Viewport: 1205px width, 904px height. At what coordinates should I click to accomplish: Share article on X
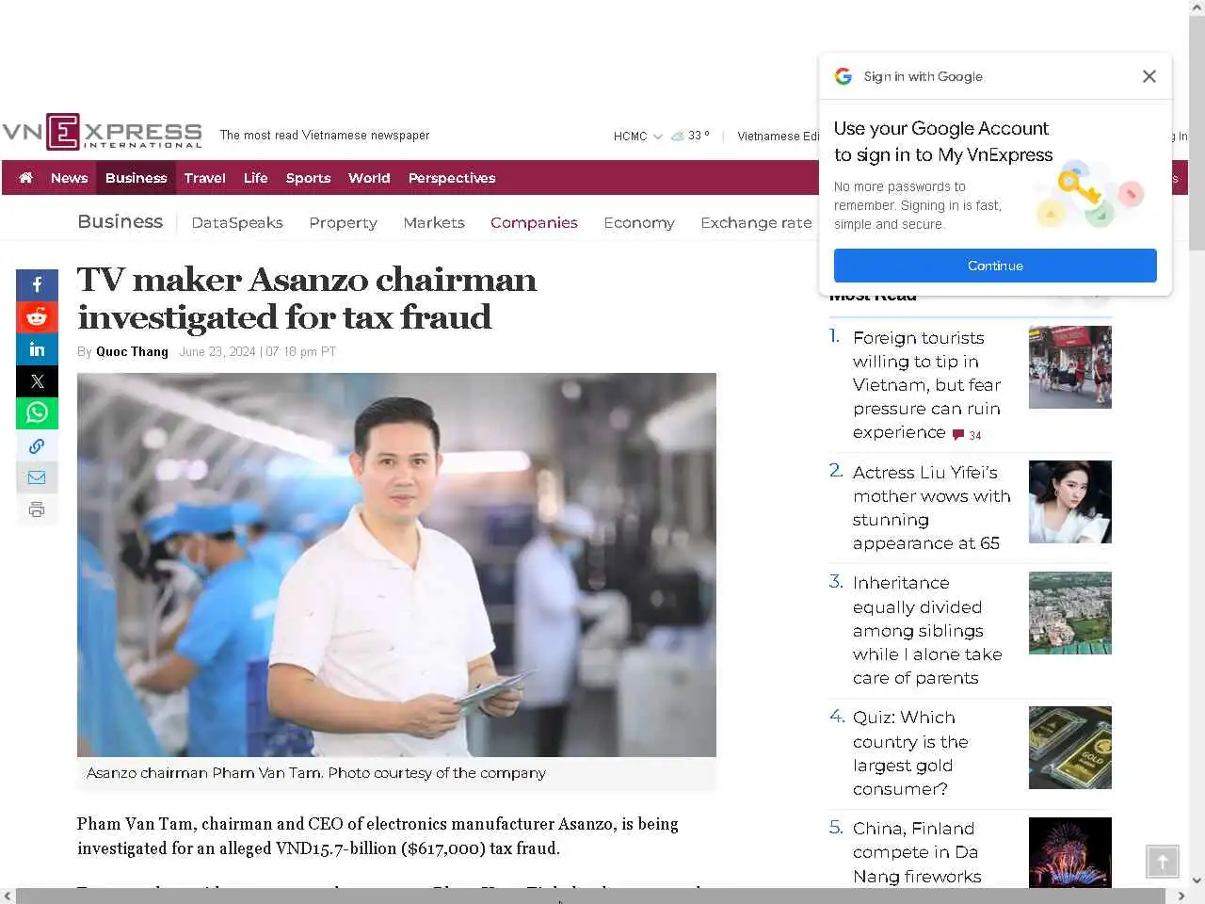point(37,380)
